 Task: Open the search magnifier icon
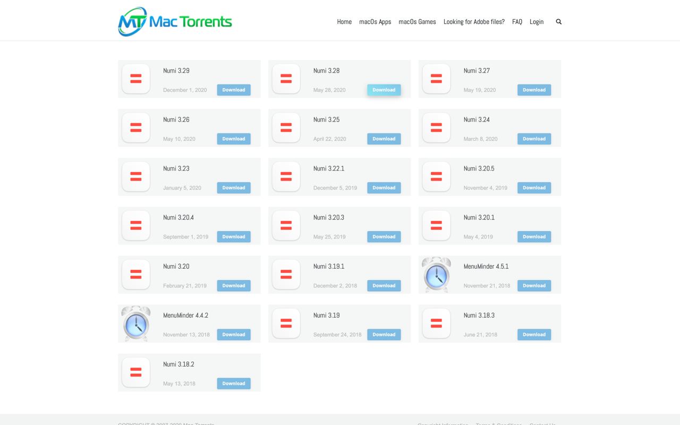558,22
